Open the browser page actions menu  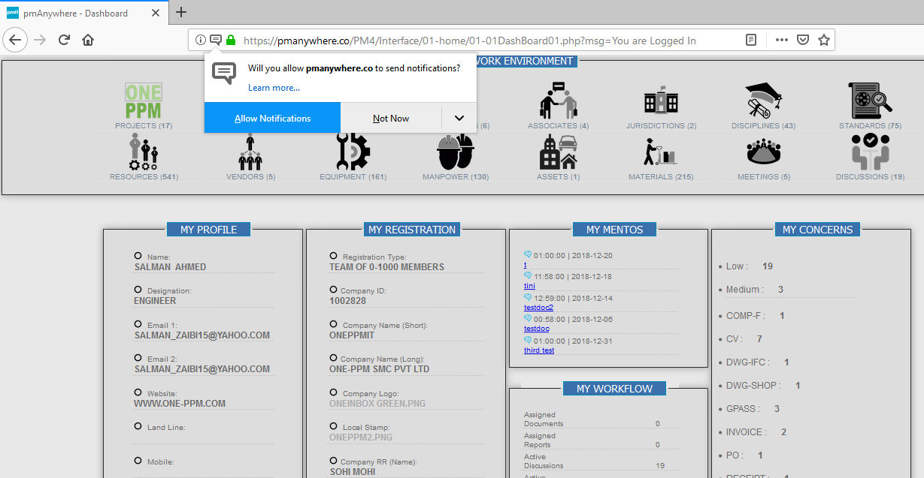tap(781, 41)
